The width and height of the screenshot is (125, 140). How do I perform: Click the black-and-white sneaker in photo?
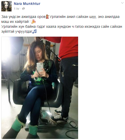coord(59,119)
